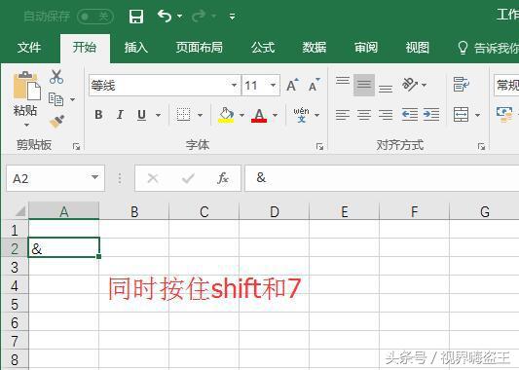519x370 pixels.
Task: Click the Increase Indent icon
Action: [x=431, y=115]
